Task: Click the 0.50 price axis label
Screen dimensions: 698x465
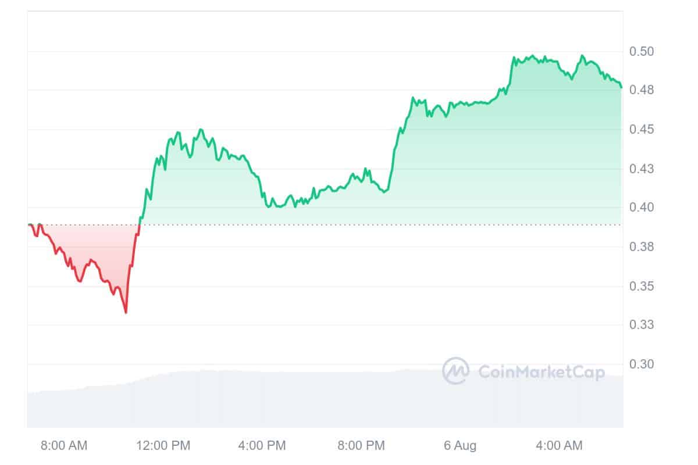Action: 642,52
